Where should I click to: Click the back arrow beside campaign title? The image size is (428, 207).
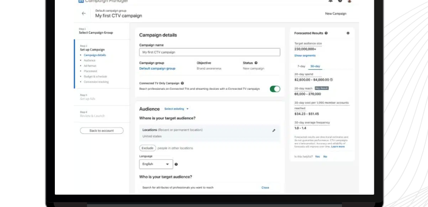click(84, 13)
